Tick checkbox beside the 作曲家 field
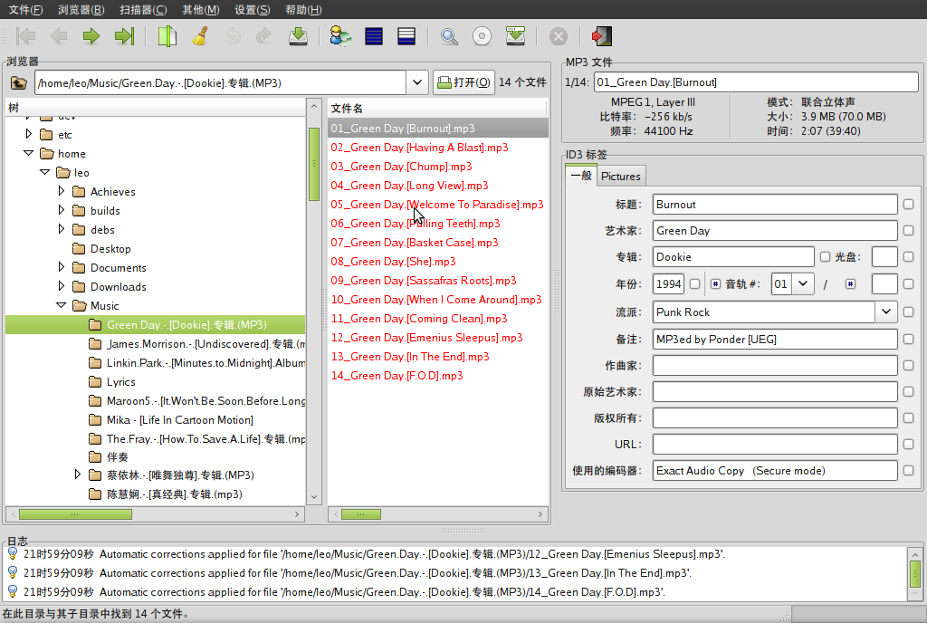Viewport: 927px width, 623px height. (909, 365)
